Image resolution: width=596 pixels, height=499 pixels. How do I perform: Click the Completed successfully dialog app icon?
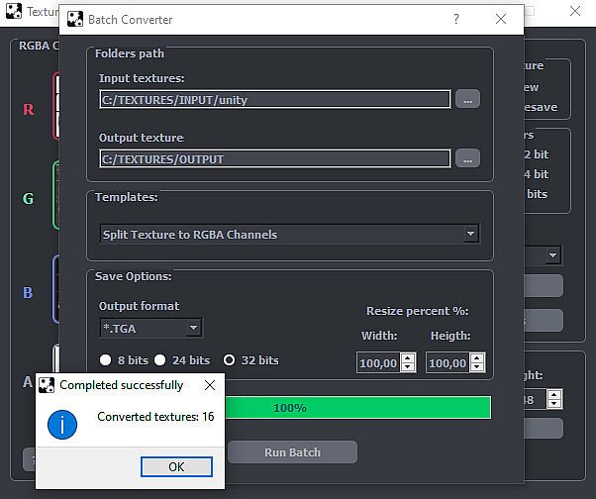pyautogui.click(x=47, y=385)
